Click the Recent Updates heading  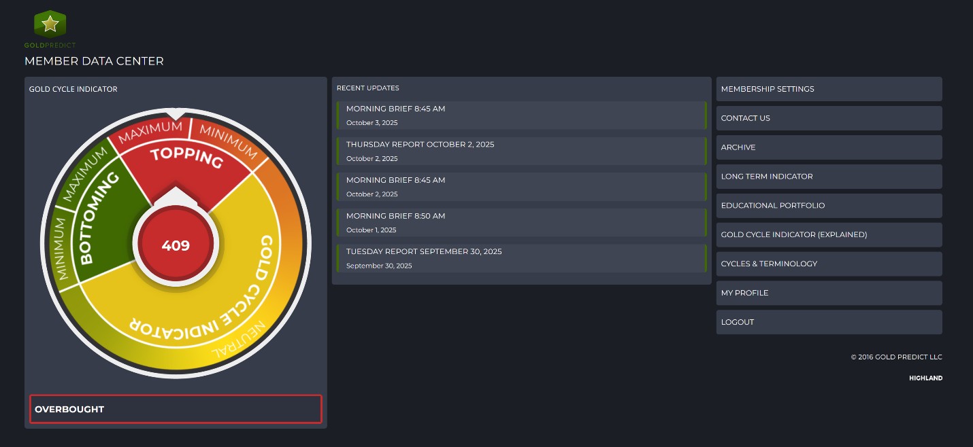tap(367, 88)
